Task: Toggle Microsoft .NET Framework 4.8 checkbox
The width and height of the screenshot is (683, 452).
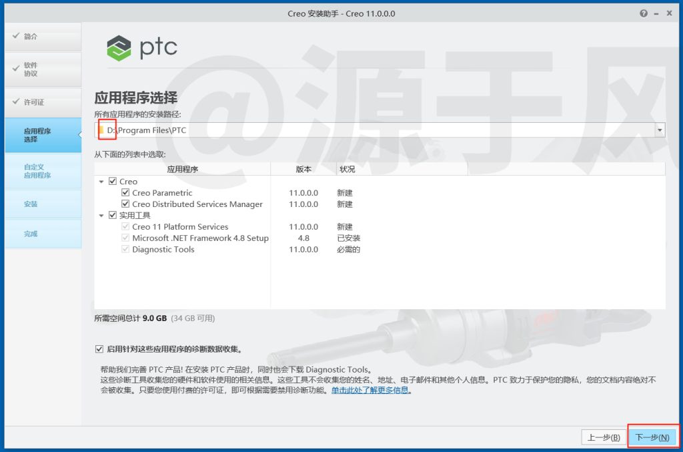Action: pyautogui.click(x=125, y=238)
